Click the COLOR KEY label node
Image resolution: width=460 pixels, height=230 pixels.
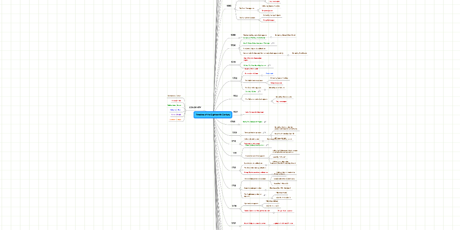pos(195,107)
